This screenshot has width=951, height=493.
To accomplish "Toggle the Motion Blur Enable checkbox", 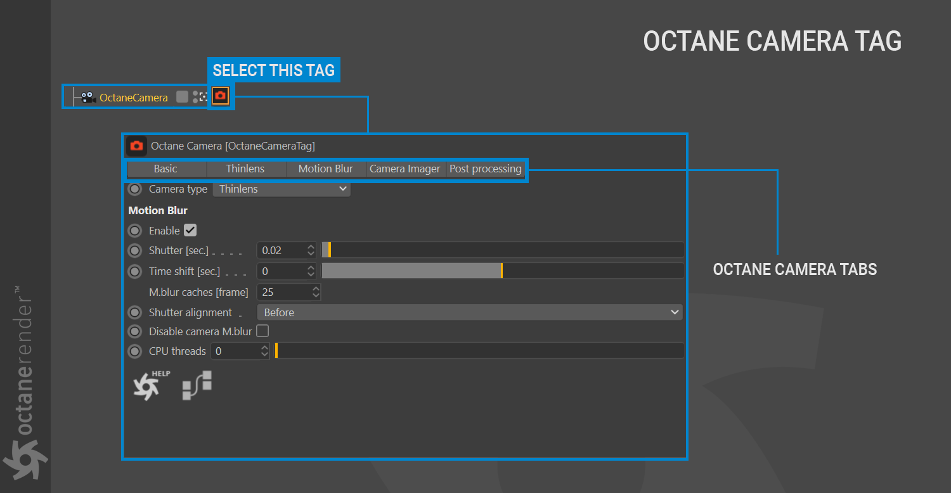I will click(x=190, y=231).
